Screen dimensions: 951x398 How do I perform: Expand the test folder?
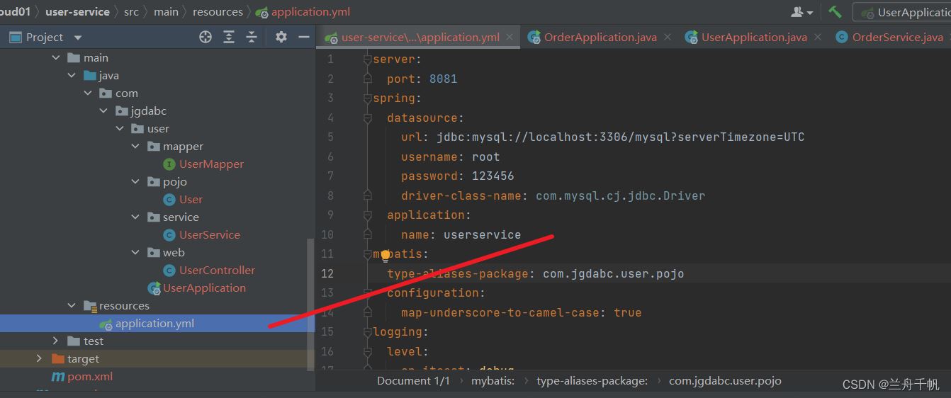pyautogui.click(x=56, y=341)
